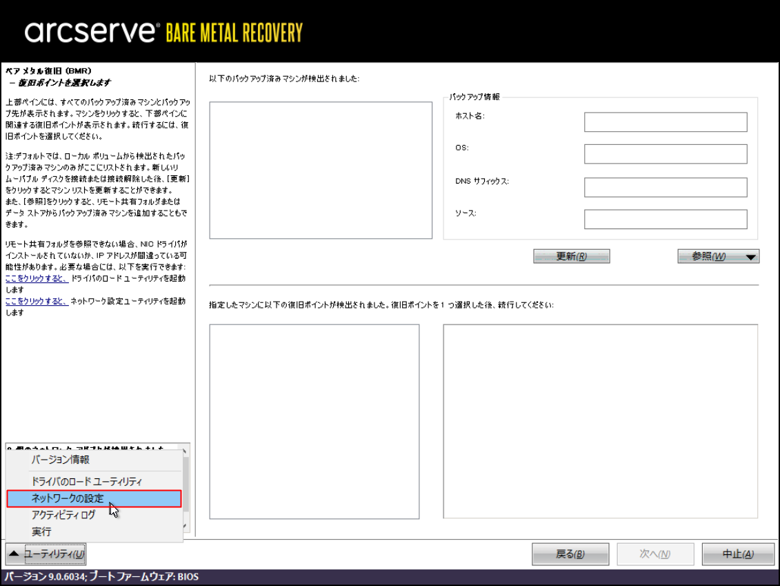Click into the ホスト名 text field
The width and height of the screenshot is (780, 586).
tap(665, 122)
